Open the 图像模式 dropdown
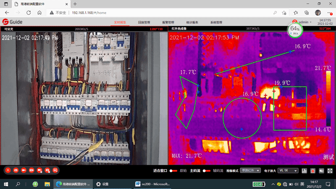The image size is (336, 189). [250, 171]
